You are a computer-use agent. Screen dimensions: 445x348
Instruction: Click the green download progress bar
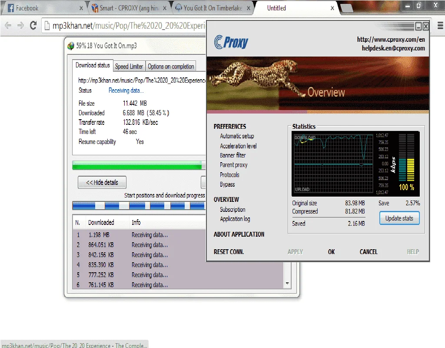(x=139, y=165)
